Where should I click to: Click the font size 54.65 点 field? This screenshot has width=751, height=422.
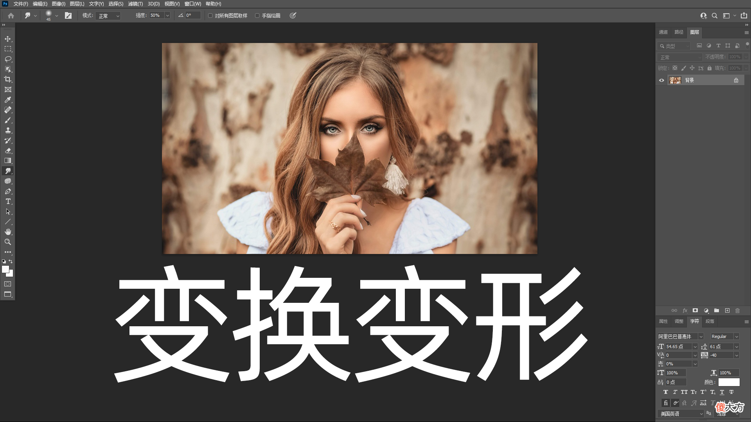click(678, 347)
